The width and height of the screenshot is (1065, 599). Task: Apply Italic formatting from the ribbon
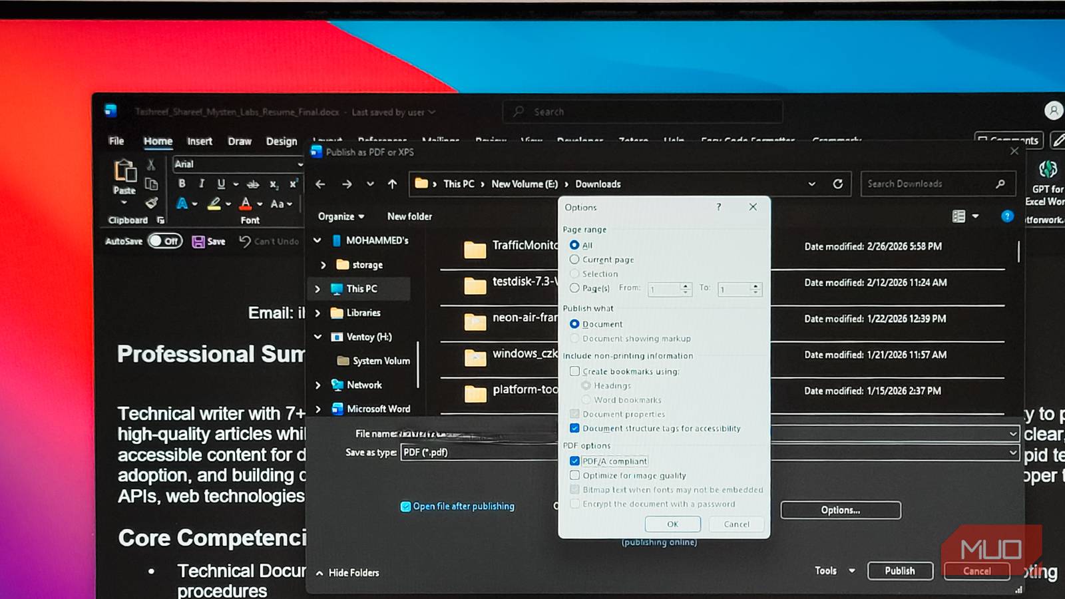(x=202, y=184)
